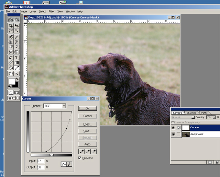The width and height of the screenshot is (220, 177).
Task: Hide the Curves layer using its eye icon
Action: tap(173, 128)
